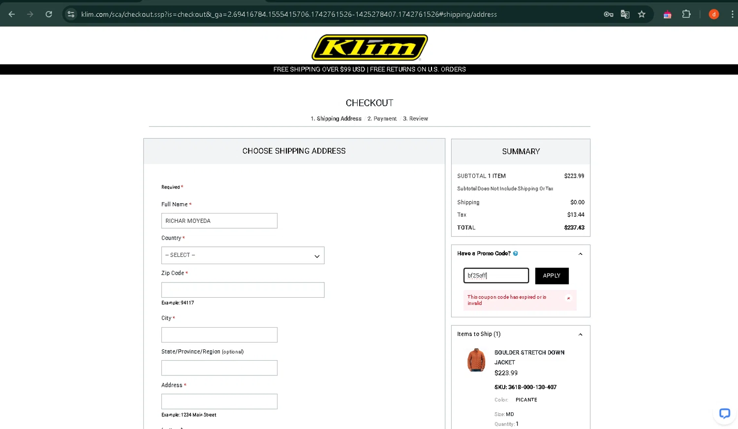Open Boulder Stretch Down Jacket product name
The image size is (738, 429).
pos(529,357)
